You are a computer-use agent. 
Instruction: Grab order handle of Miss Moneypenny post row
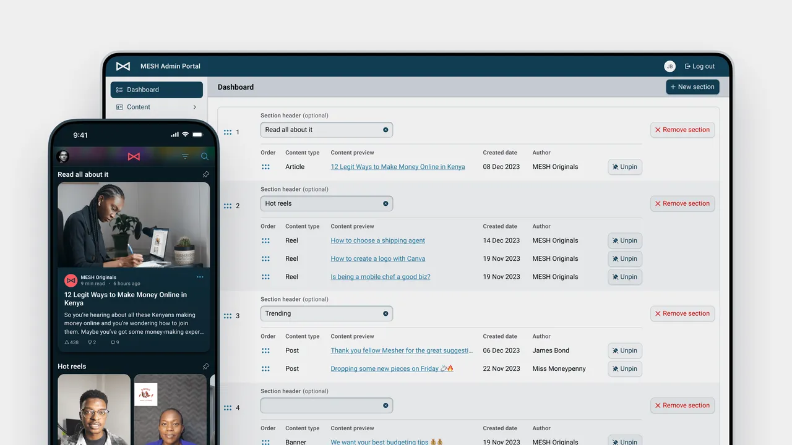[x=265, y=369]
